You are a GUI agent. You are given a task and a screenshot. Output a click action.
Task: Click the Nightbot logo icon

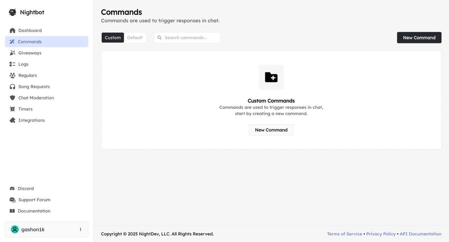[13, 12]
